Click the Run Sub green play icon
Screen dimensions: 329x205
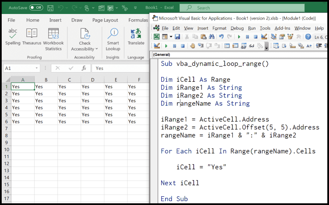[239, 37]
